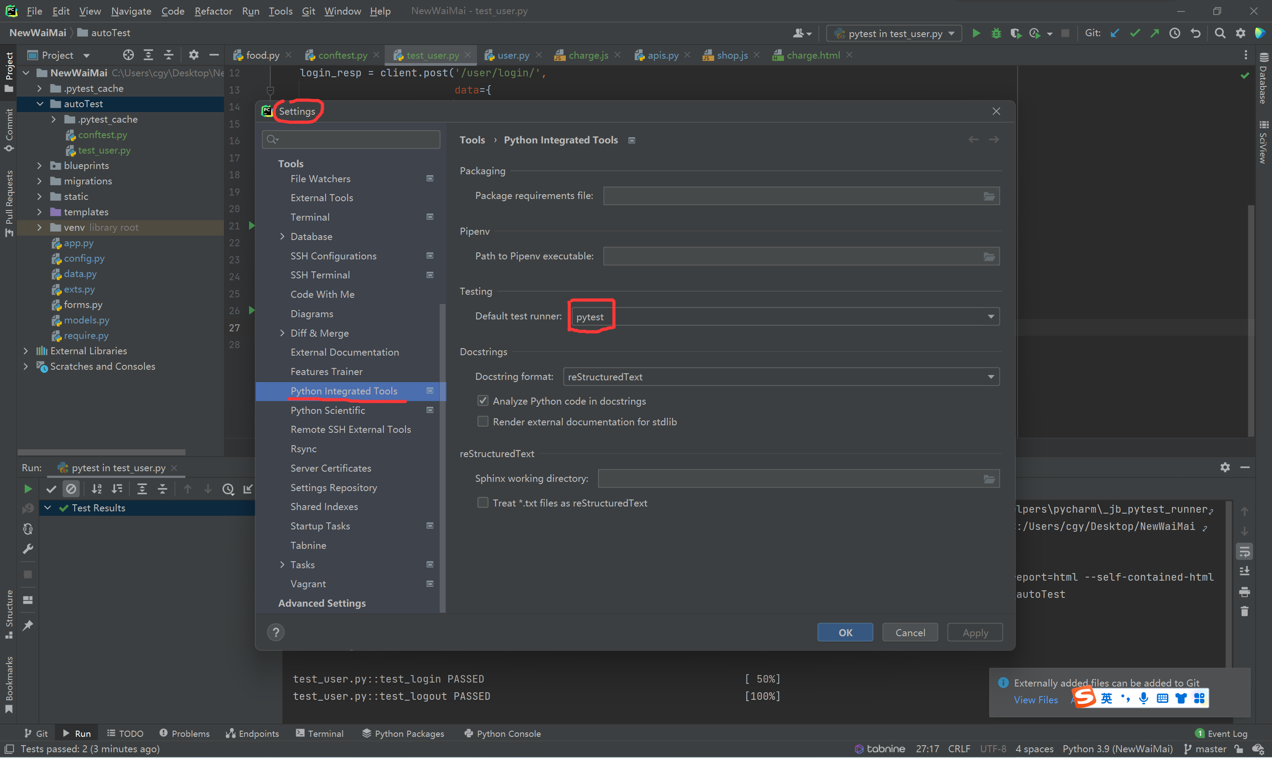Image resolution: width=1272 pixels, height=758 pixels.
Task: Click the View Files notification link
Action: pyautogui.click(x=1035, y=700)
